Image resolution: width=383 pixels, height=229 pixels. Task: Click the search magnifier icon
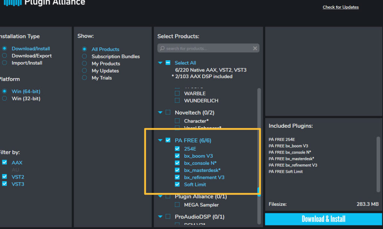pos(162,48)
